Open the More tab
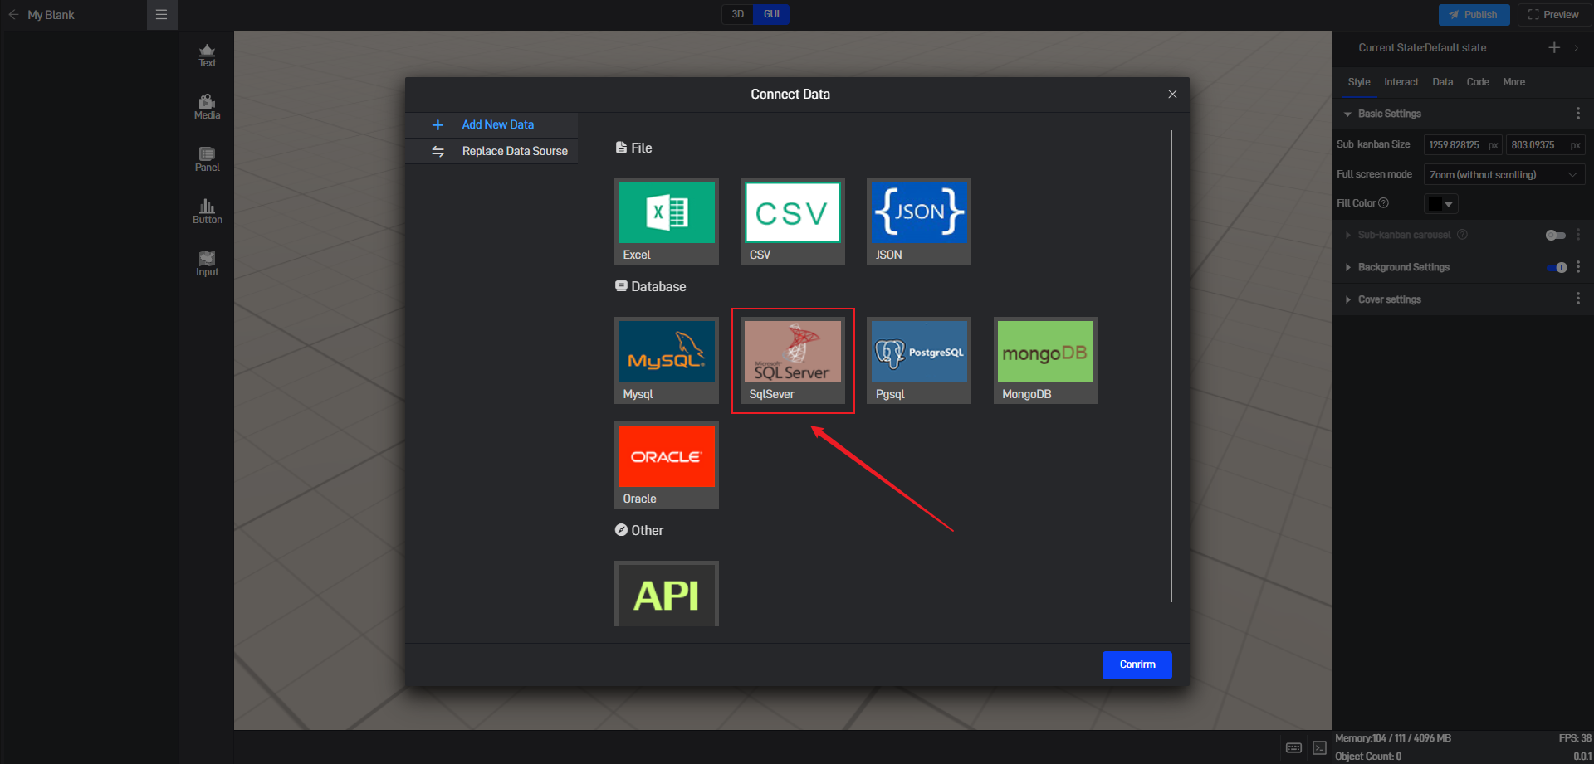The image size is (1594, 764). tap(1513, 82)
